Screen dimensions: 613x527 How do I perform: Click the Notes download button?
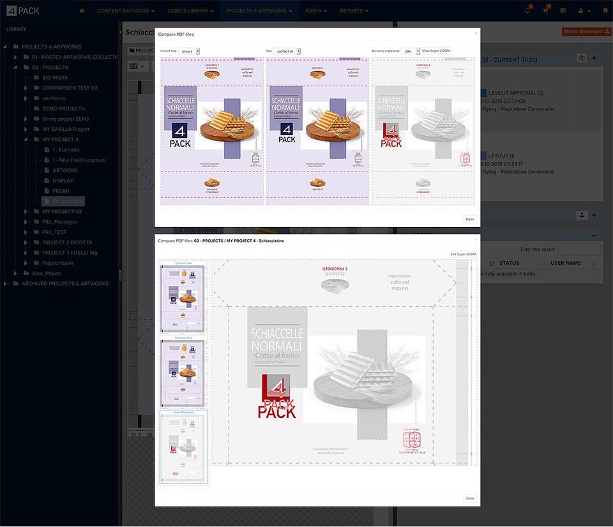pyautogui.click(x=586, y=31)
